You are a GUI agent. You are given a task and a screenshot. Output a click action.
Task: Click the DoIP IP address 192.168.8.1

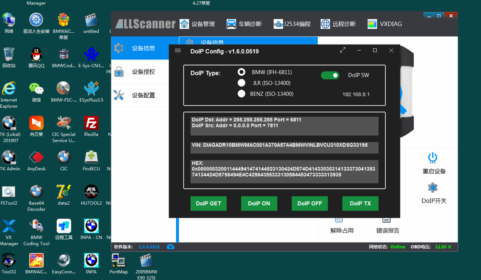coord(356,95)
